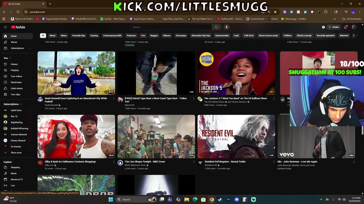Open Discord from the taskbar

(237, 199)
